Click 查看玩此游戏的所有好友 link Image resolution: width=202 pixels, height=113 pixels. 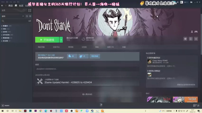[186, 85]
